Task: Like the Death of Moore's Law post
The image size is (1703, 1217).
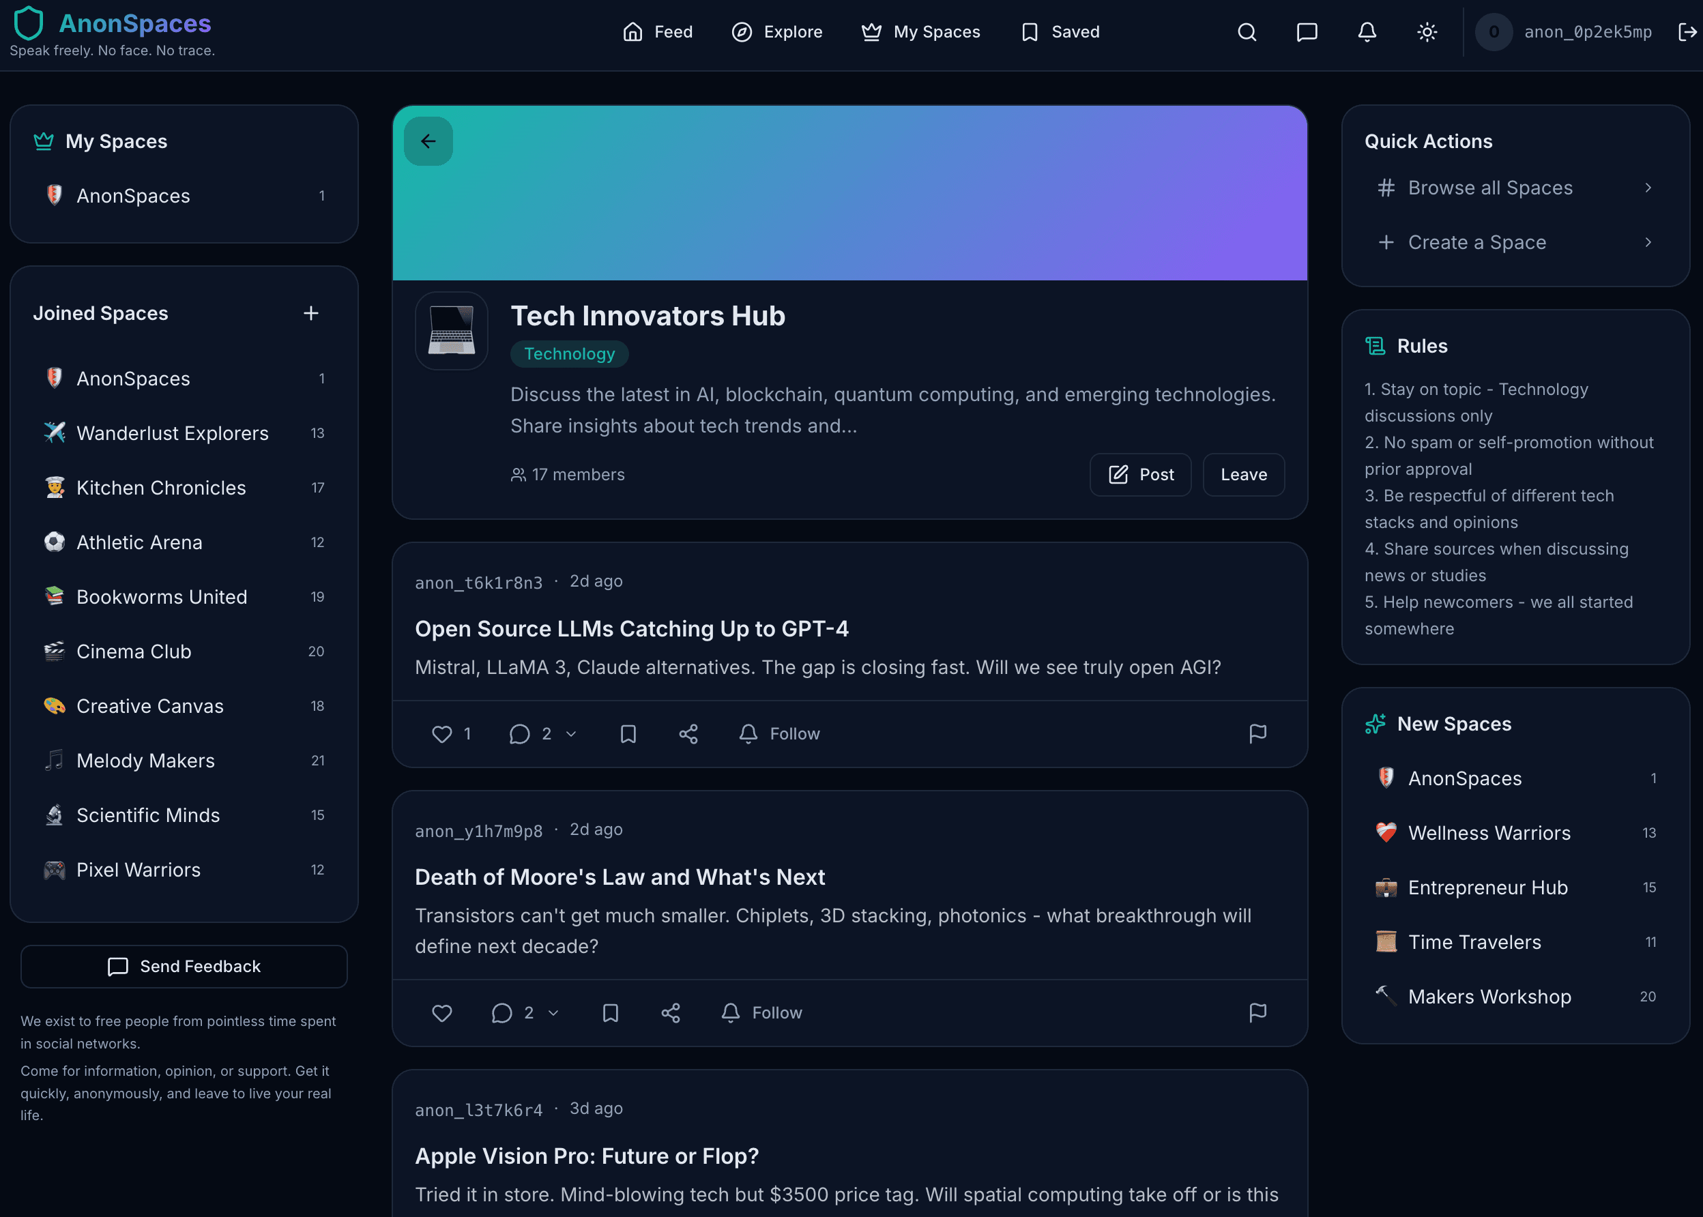Action: 442,1012
